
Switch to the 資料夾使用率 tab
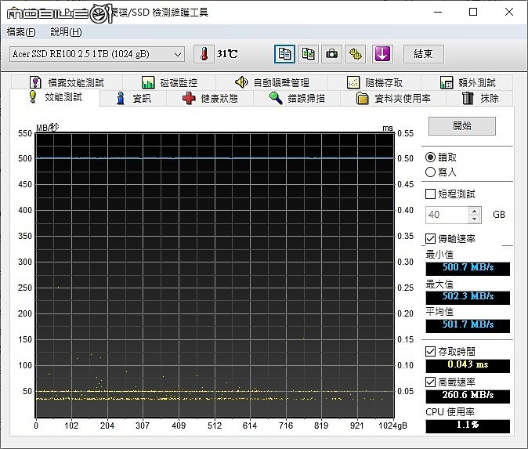tap(393, 99)
